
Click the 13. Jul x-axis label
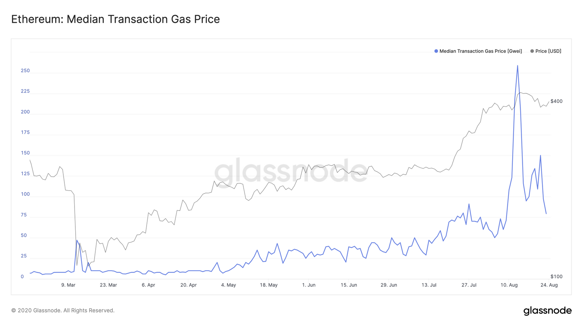click(429, 285)
